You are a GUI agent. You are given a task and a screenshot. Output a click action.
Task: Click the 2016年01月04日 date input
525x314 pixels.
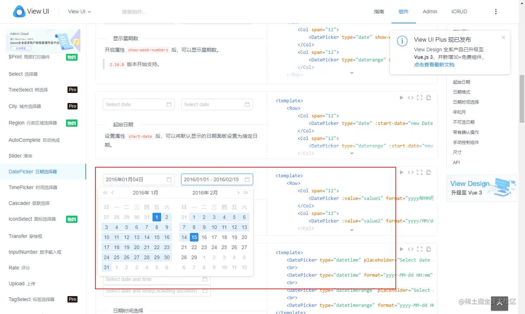[x=139, y=179]
